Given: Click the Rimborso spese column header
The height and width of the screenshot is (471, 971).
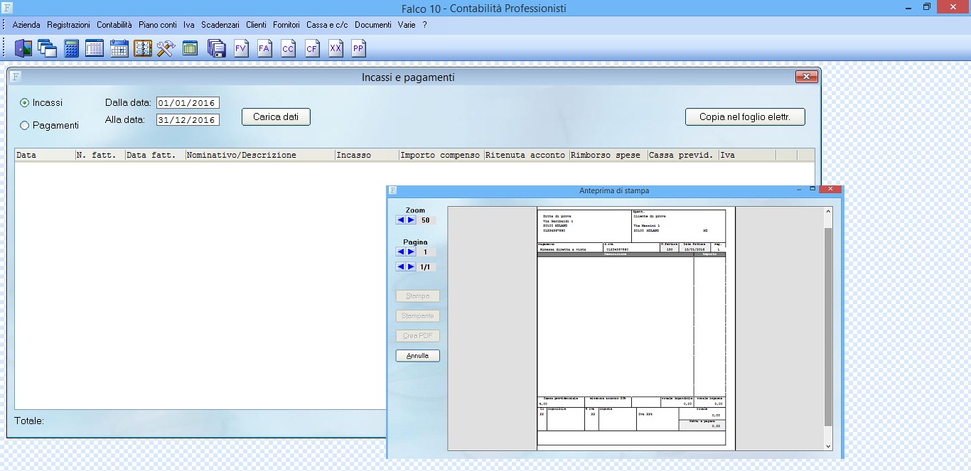Looking at the screenshot, I should pyautogui.click(x=608, y=155).
